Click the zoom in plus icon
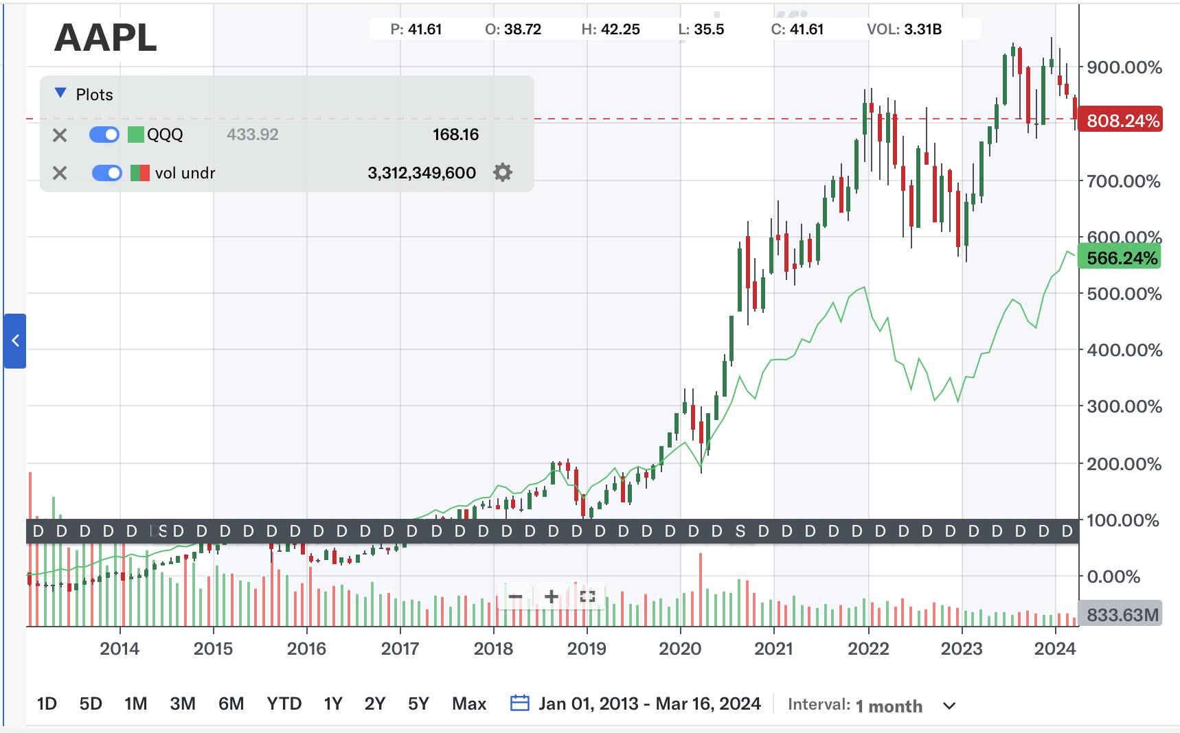The height and width of the screenshot is (733, 1180). [x=551, y=596]
